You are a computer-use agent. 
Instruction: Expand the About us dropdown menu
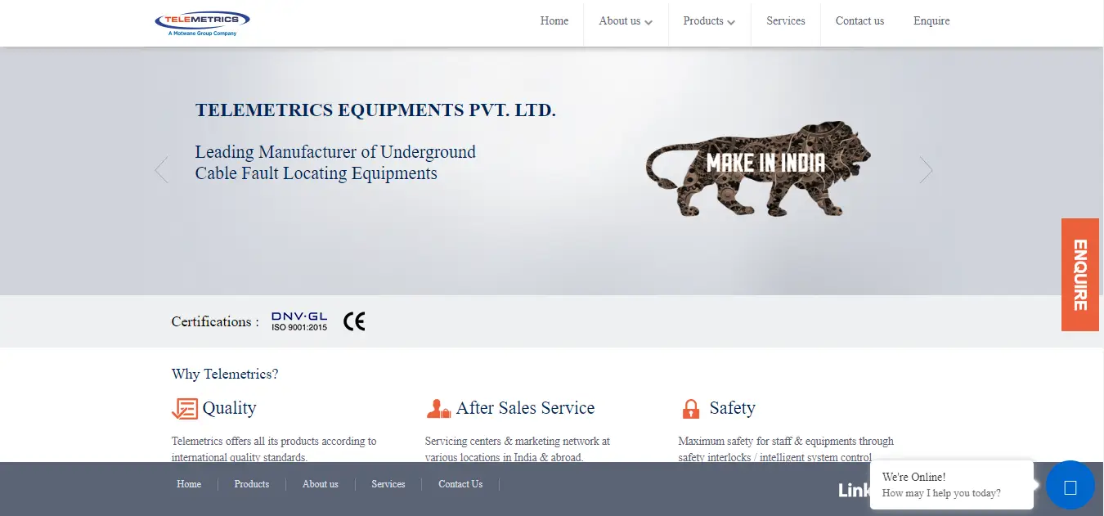[x=626, y=21]
